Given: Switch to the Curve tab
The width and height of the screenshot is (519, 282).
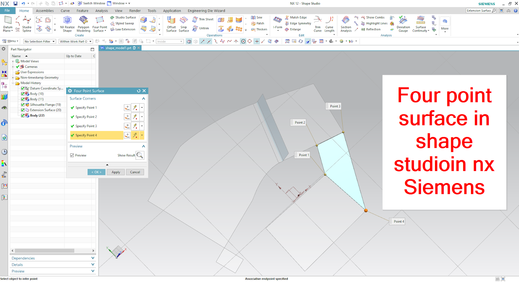Looking at the screenshot, I should click(x=65, y=11).
